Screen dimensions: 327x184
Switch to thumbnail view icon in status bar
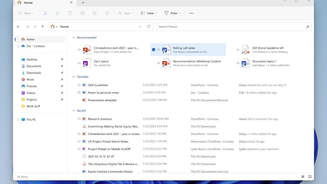point(310,177)
